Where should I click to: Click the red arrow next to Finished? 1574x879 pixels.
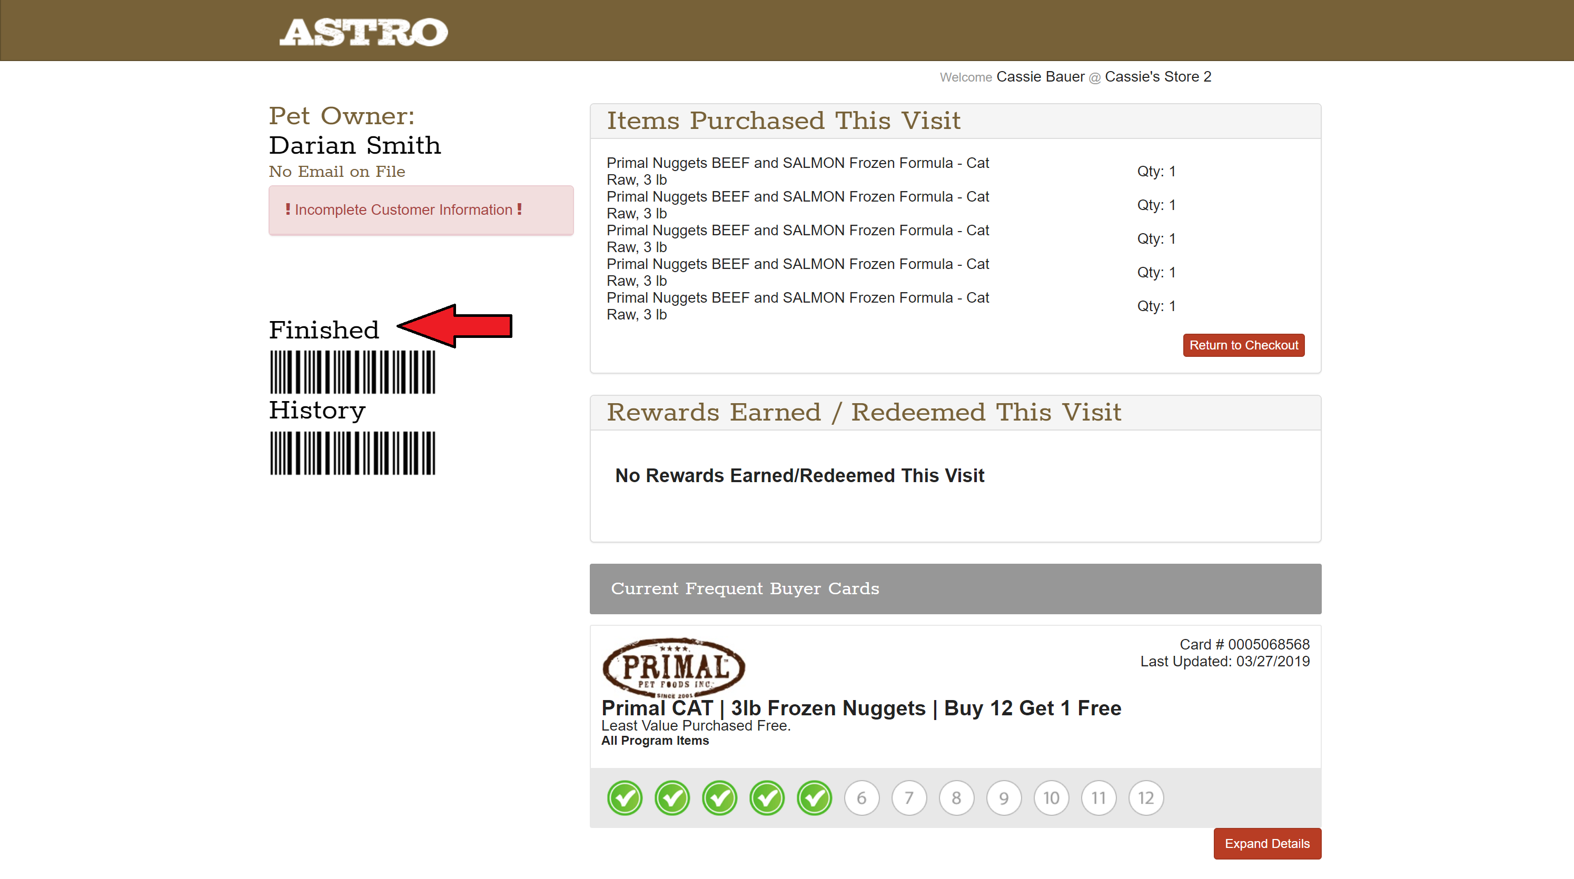[456, 326]
